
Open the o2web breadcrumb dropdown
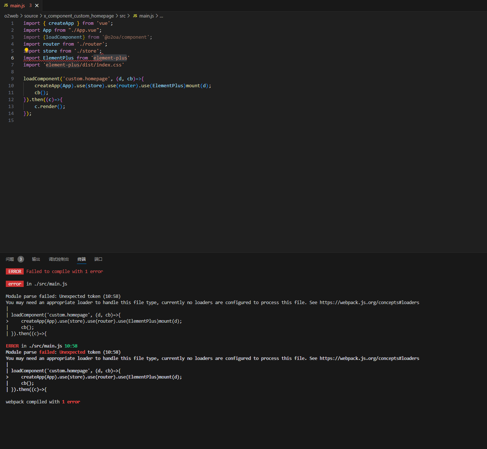(x=11, y=16)
